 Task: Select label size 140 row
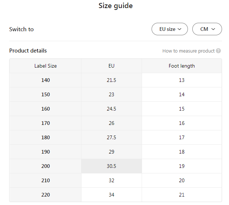pos(46,80)
